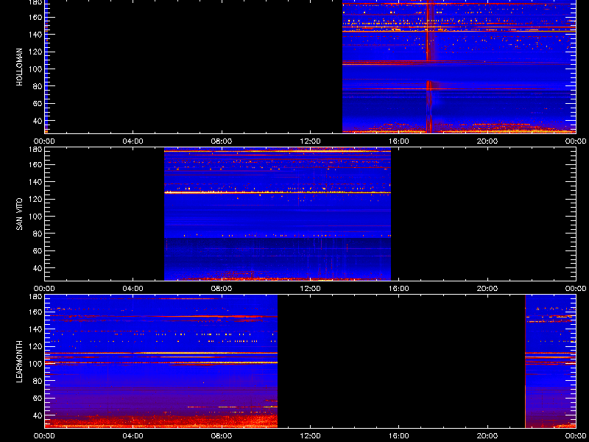This screenshot has width=589, height=442.
Task: Select the 12:00 tick under Holloman plot
Action: click(310, 141)
